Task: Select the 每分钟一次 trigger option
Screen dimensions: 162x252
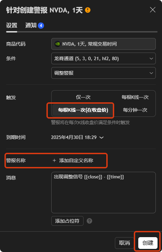Action: [135, 110]
